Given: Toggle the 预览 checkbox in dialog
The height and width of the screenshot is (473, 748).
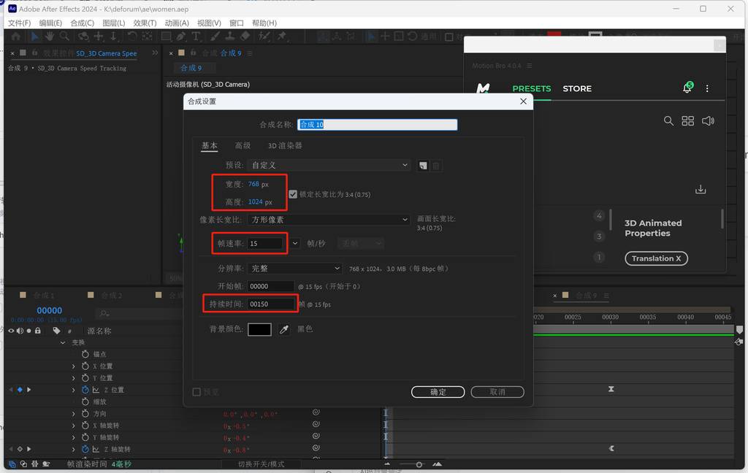Looking at the screenshot, I should pos(196,392).
